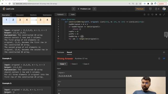The height and width of the screenshot is (94, 168).
Task: Open the browser extensions puzzle icon
Action: [x=148, y=4]
